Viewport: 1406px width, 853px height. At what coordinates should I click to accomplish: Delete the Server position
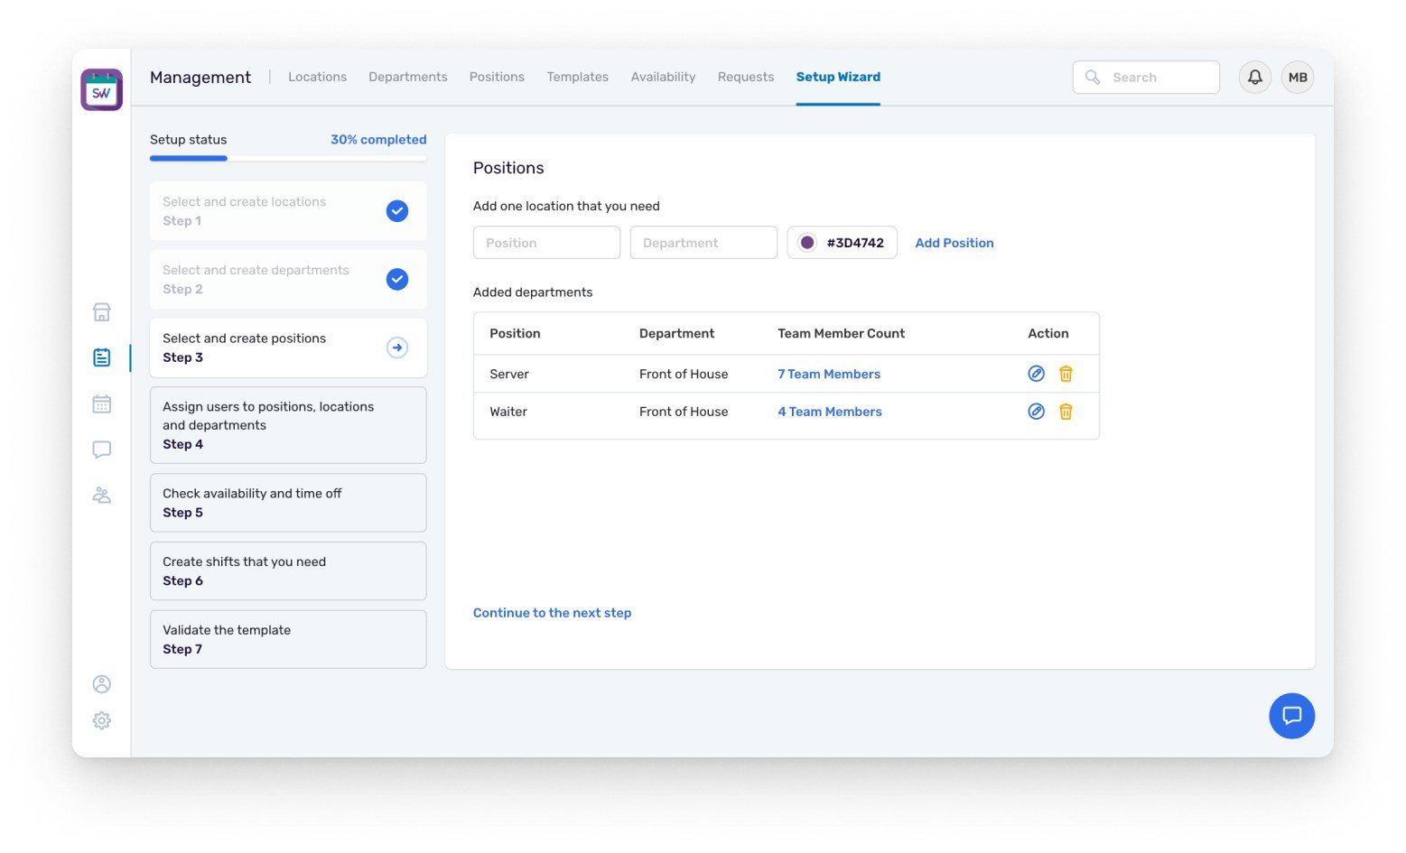point(1066,374)
